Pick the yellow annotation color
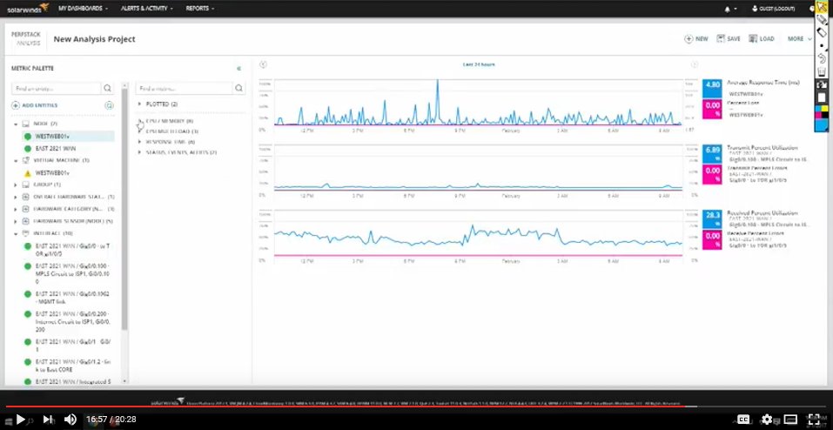Screen dimensions: 833x430 824,109
